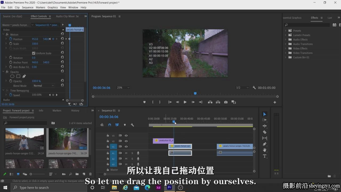
Task: Reset Position parameter
Action: [x=62, y=39]
